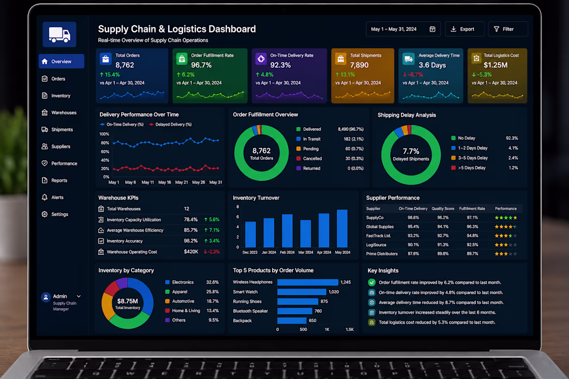This screenshot has width=569, height=379.
Task: Click the Warehouse Operating Cost icon
Action: (101, 252)
